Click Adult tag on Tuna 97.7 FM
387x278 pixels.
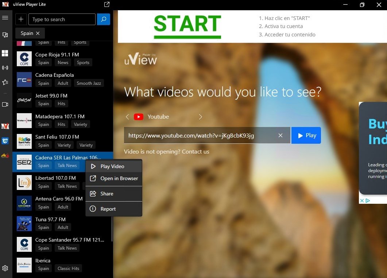coord(63,227)
